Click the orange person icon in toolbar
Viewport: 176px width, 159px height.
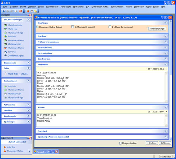coord(28,11)
